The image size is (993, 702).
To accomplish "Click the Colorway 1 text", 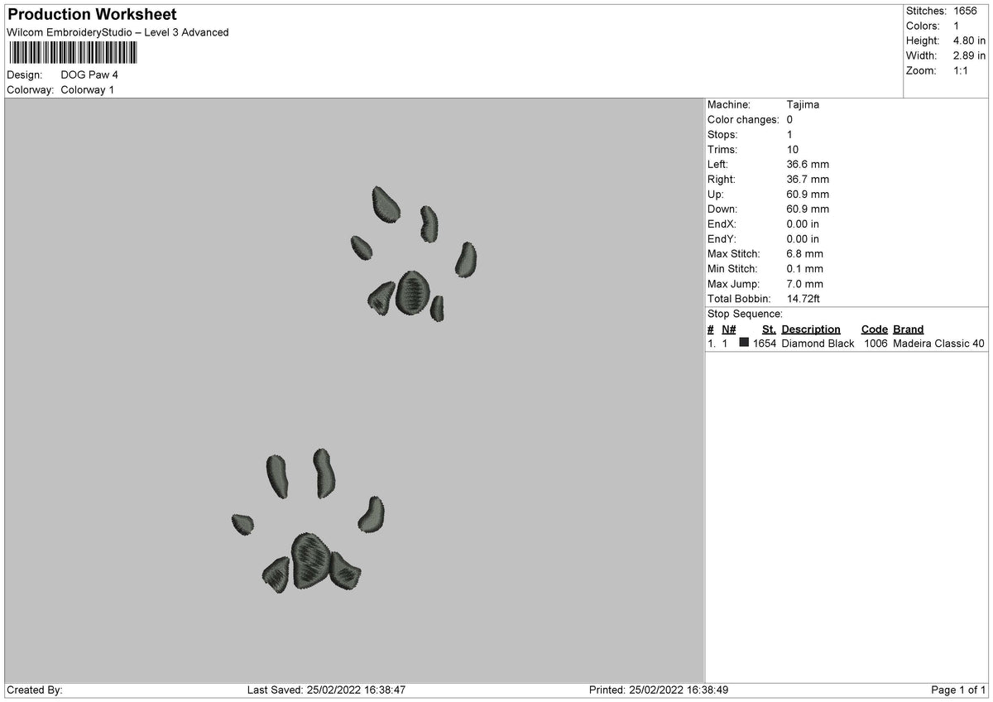I will tap(88, 89).
